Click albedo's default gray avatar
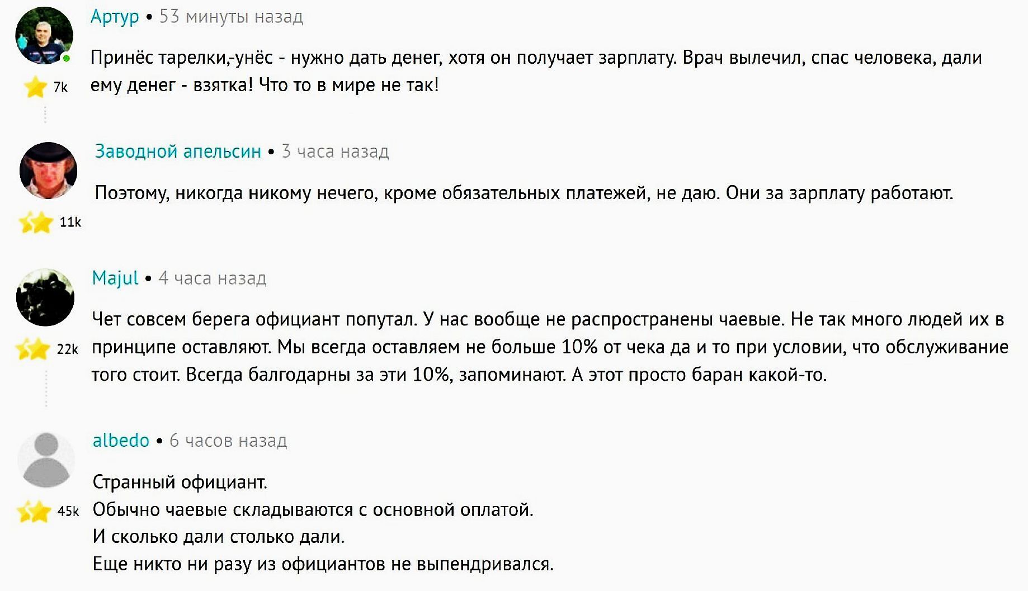Screen dimensions: 1028x591 tap(46, 460)
